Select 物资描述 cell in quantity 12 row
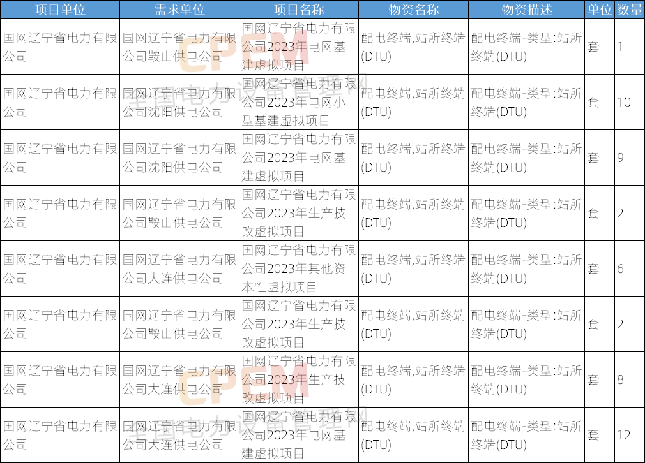Viewport: 645px width, 463px height. tap(526, 435)
